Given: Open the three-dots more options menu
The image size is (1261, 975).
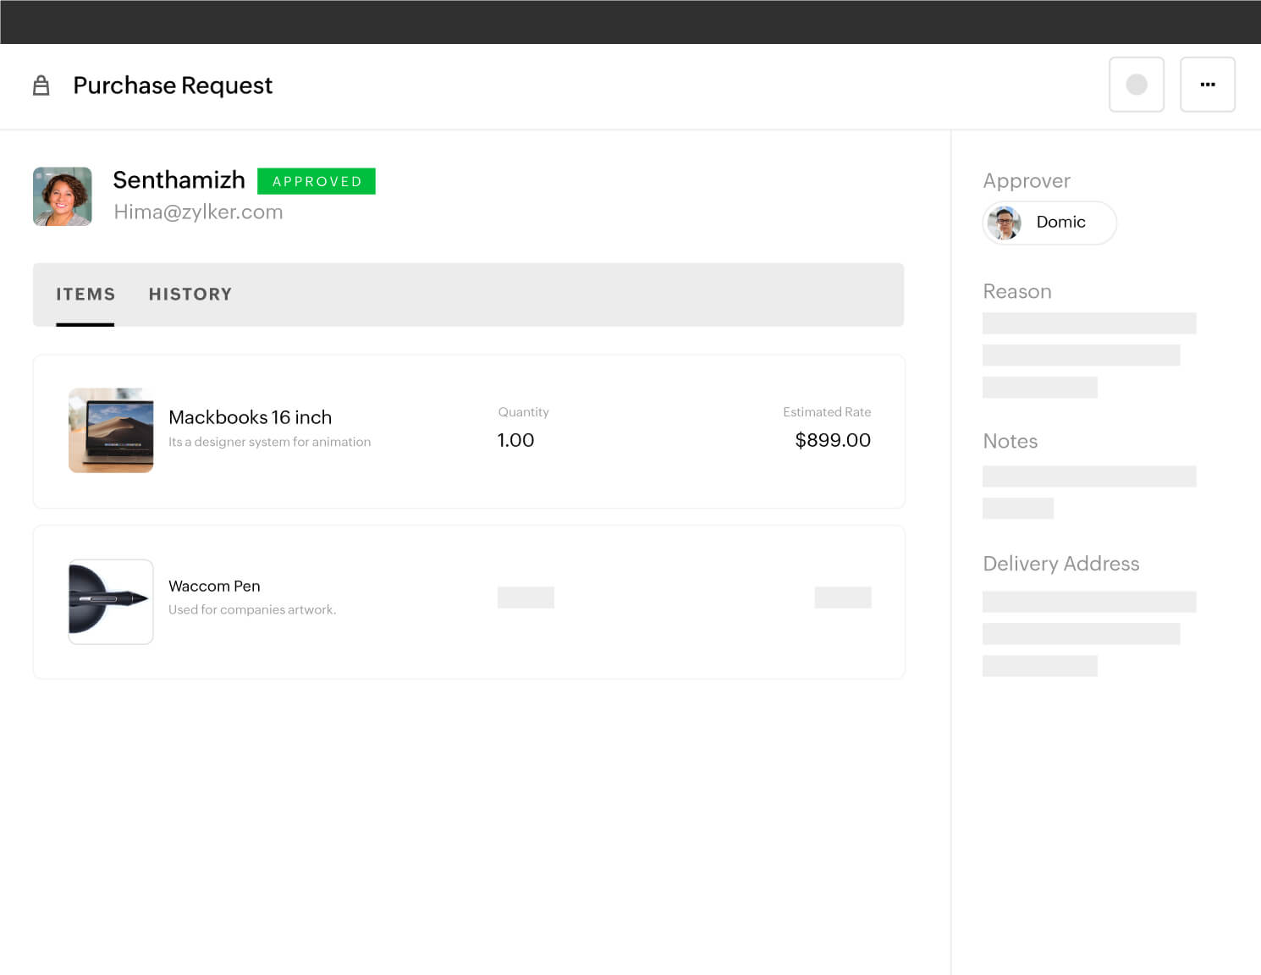Looking at the screenshot, I should 1207,85.
